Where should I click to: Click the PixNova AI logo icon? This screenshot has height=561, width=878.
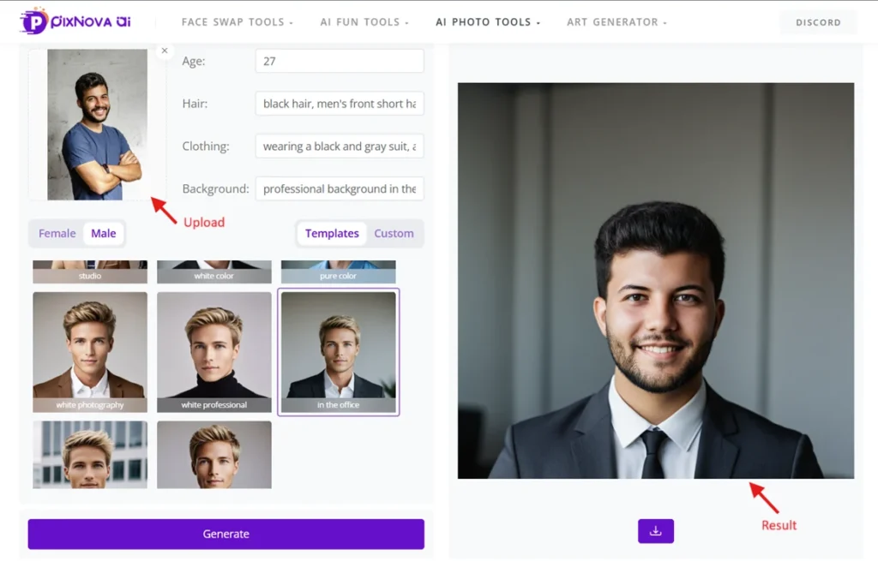coord(34,21)
